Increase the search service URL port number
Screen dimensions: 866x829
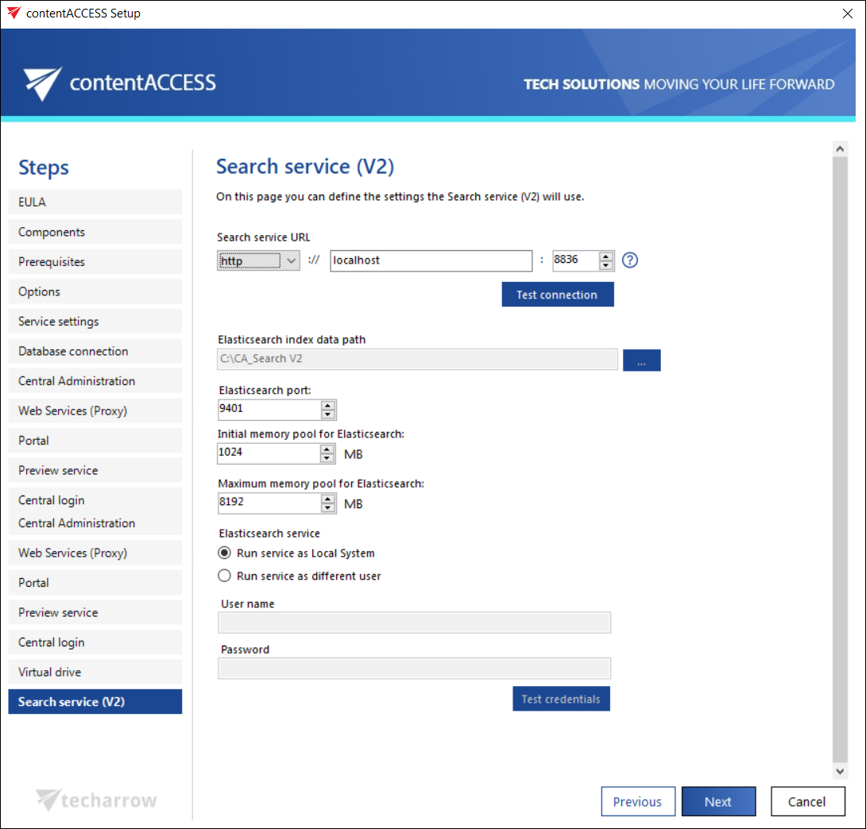[x=606, y=256]
